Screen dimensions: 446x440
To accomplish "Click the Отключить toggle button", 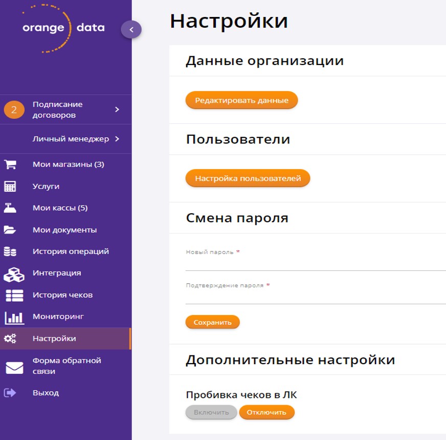I will 266,412.
